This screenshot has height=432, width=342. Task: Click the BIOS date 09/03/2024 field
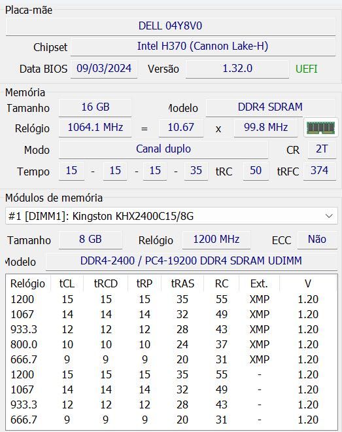click(x=104, y=69)
